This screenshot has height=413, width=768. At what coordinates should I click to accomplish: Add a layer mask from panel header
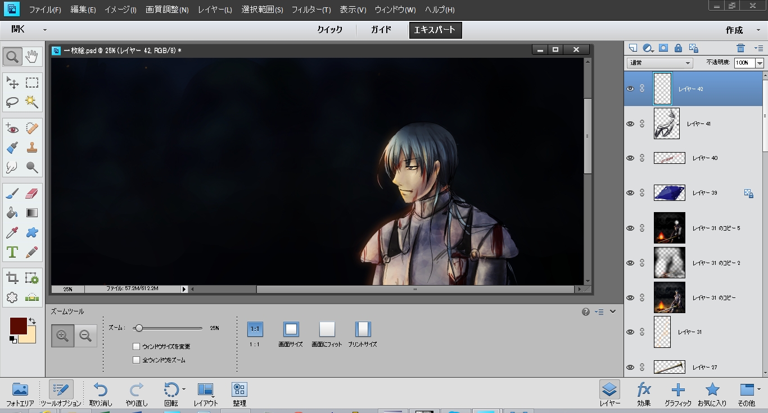[663, 48]
